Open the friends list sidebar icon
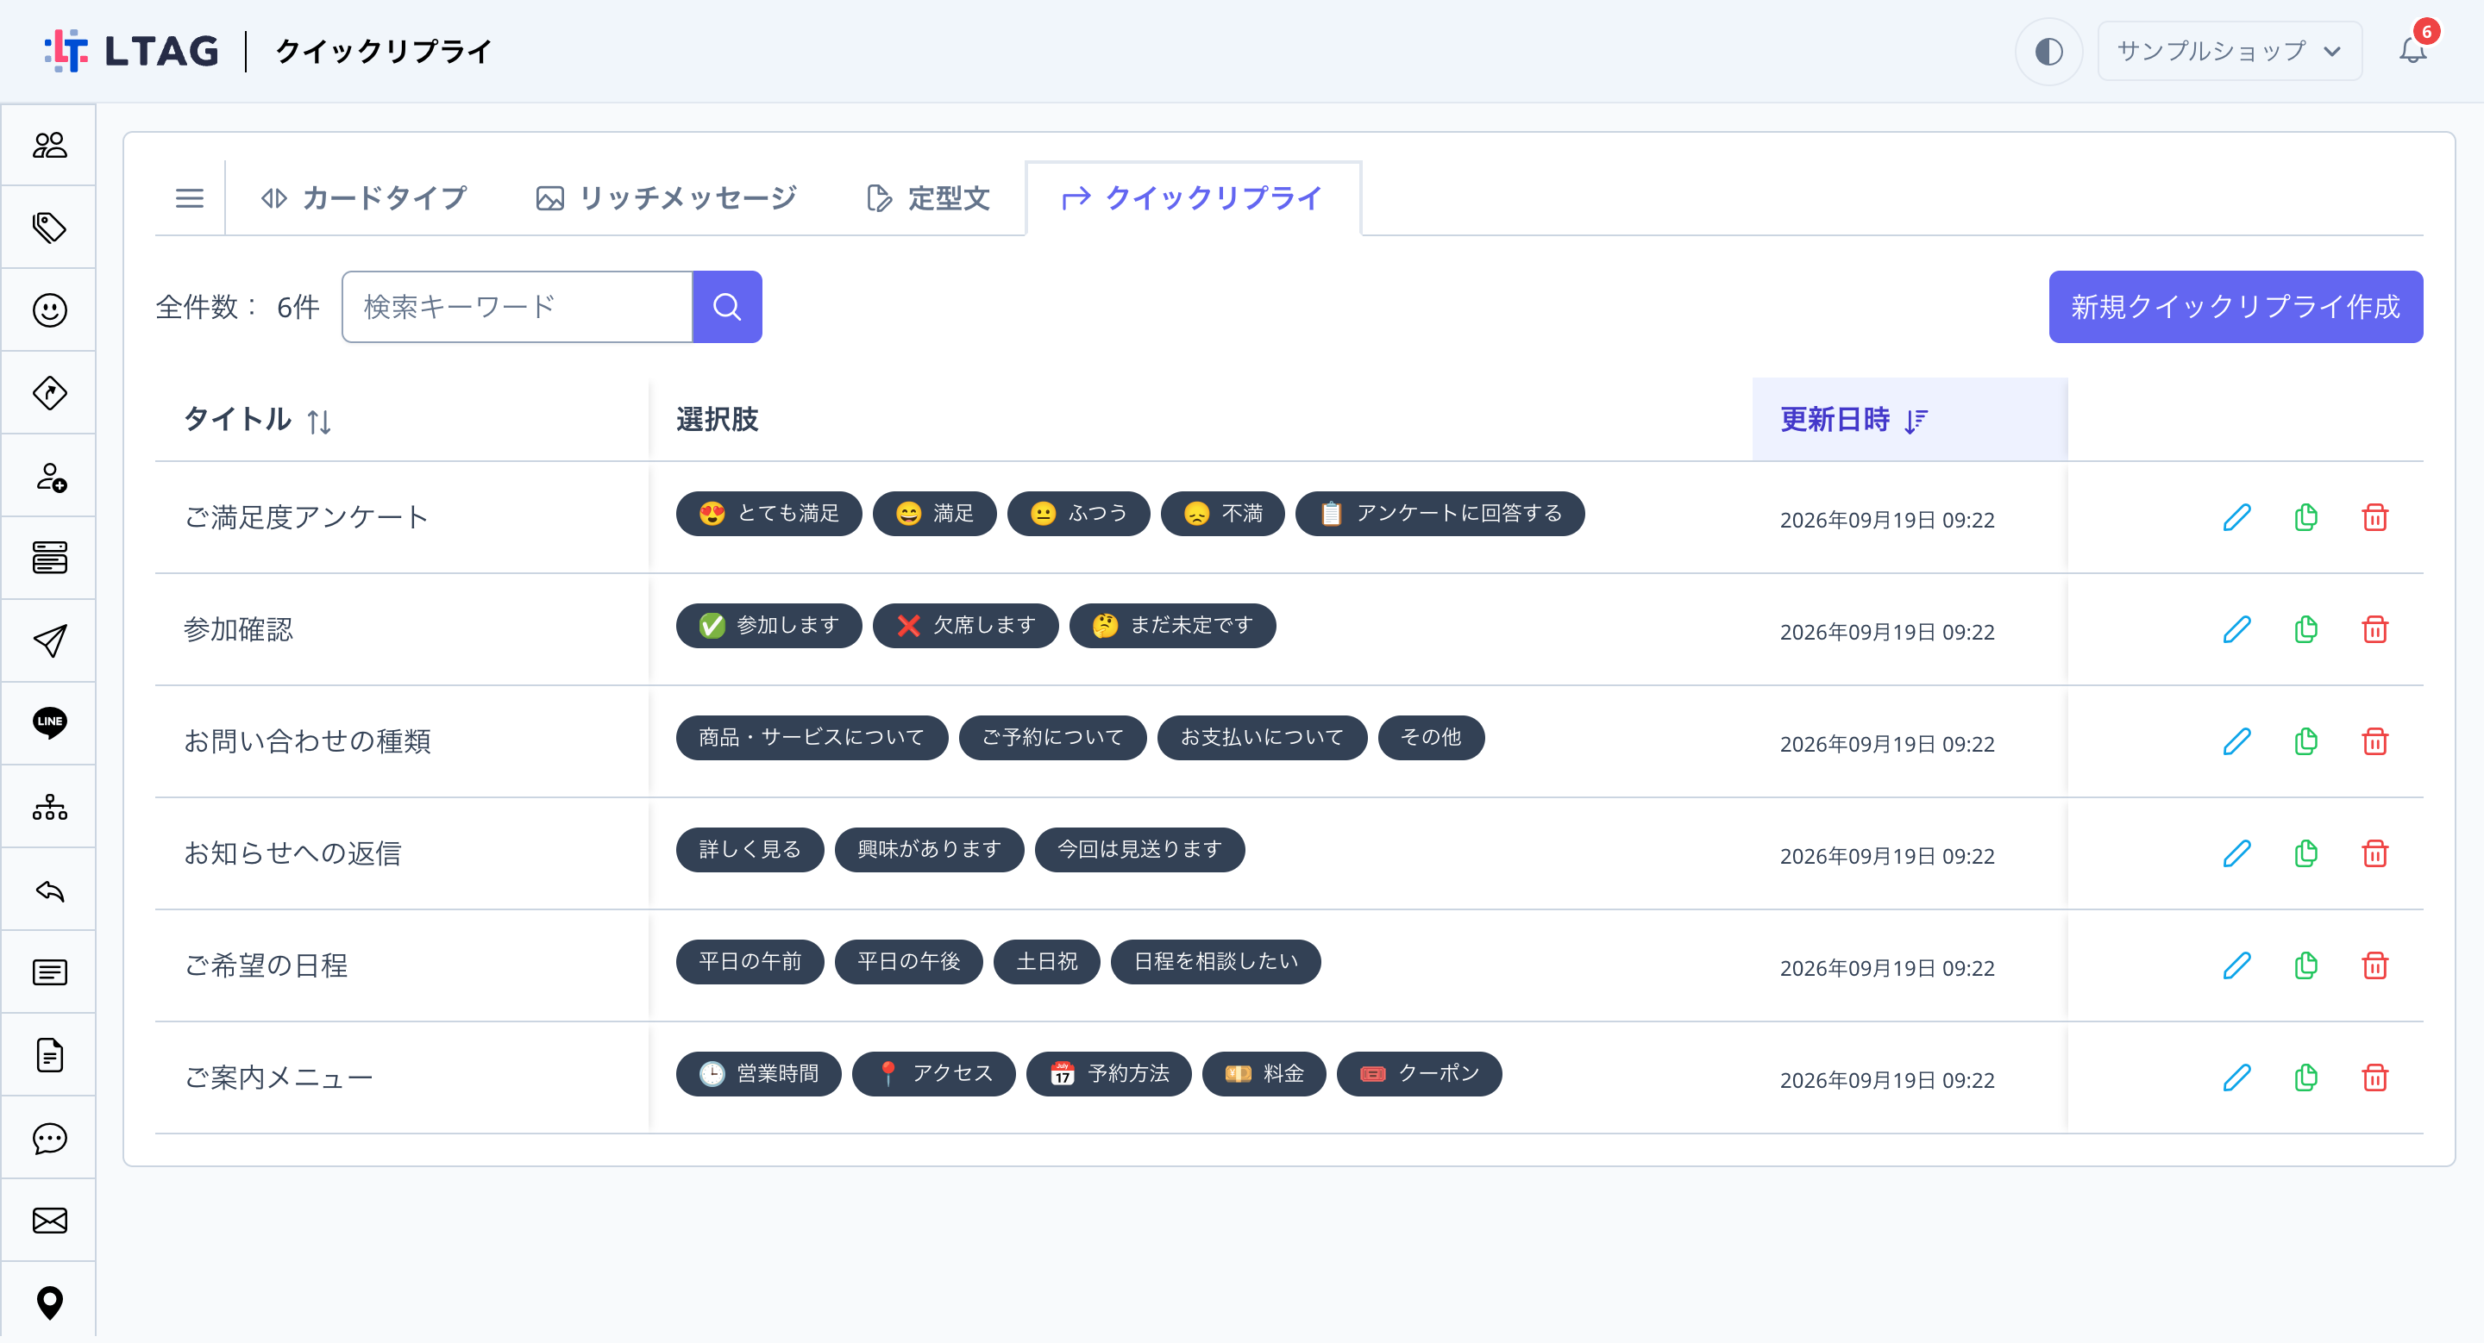The height and width of the screenshot is (1343, 2484). 49,145
